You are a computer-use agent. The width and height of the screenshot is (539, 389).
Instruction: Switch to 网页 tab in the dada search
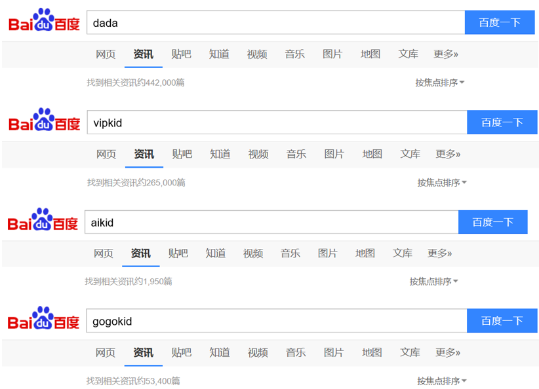106,54
